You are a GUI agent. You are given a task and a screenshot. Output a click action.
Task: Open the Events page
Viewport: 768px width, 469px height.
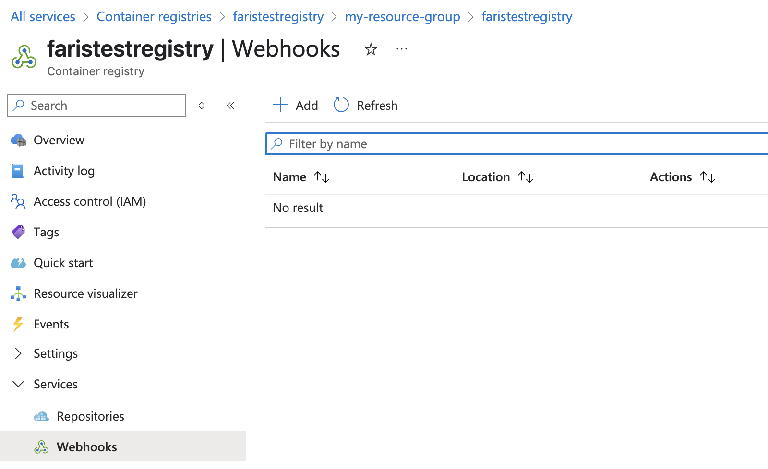[51, 324]
